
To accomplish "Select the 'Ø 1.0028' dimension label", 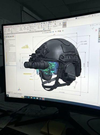I will coord(84,44).
